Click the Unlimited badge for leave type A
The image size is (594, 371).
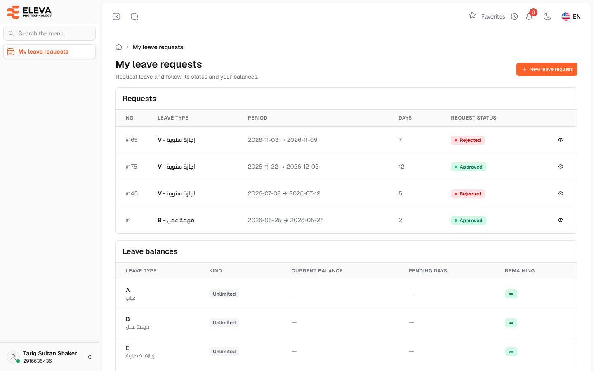point(224,294)
